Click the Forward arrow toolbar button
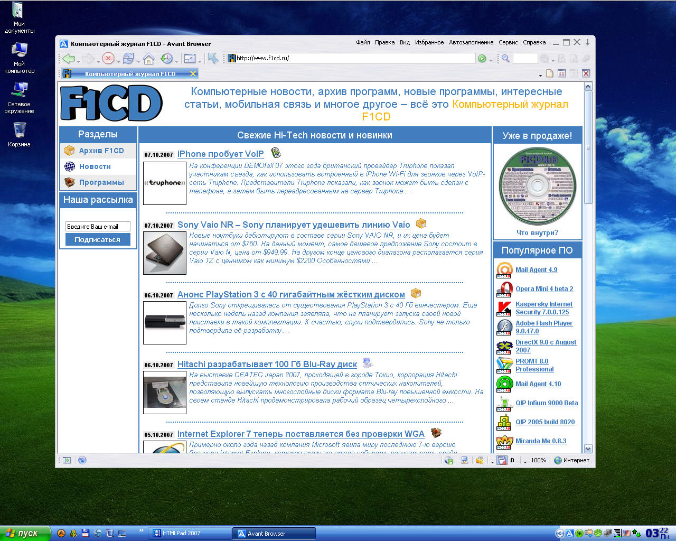 88,59
